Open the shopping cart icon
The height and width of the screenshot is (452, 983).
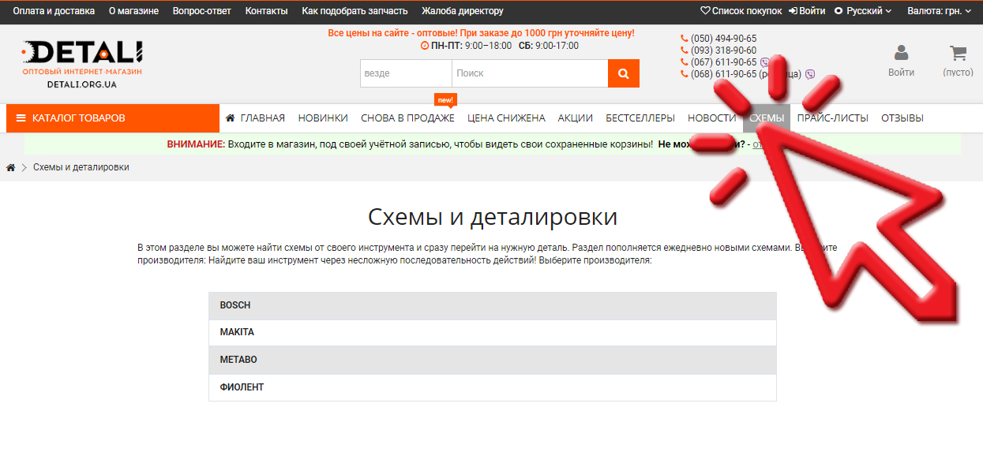coord(958,54)
